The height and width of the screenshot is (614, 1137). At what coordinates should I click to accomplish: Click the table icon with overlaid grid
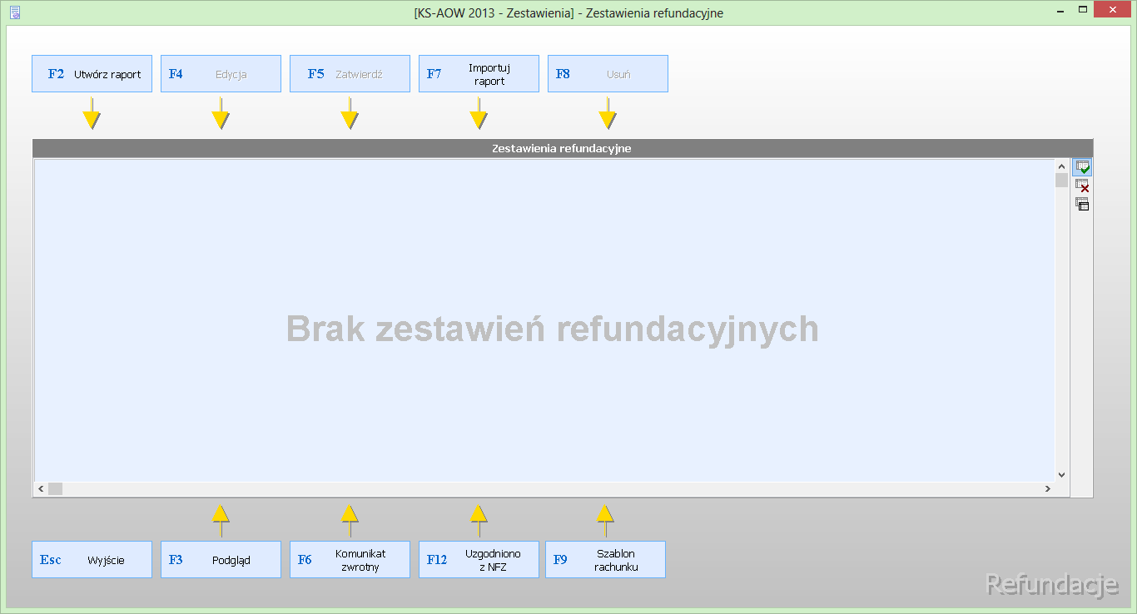[1082, 204]
